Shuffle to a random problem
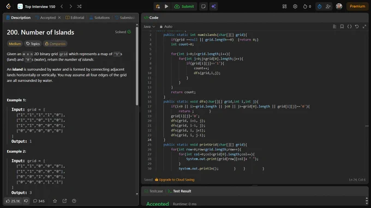The image size is (371, 208). point(79,7)
